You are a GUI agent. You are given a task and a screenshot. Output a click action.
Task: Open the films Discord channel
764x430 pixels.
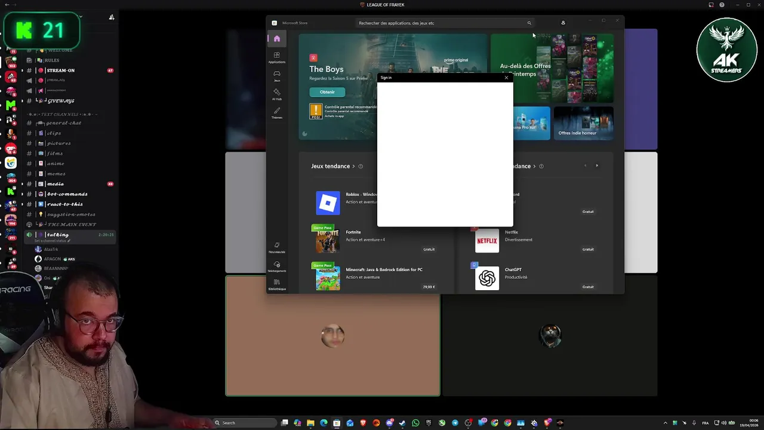coord(70,153)
